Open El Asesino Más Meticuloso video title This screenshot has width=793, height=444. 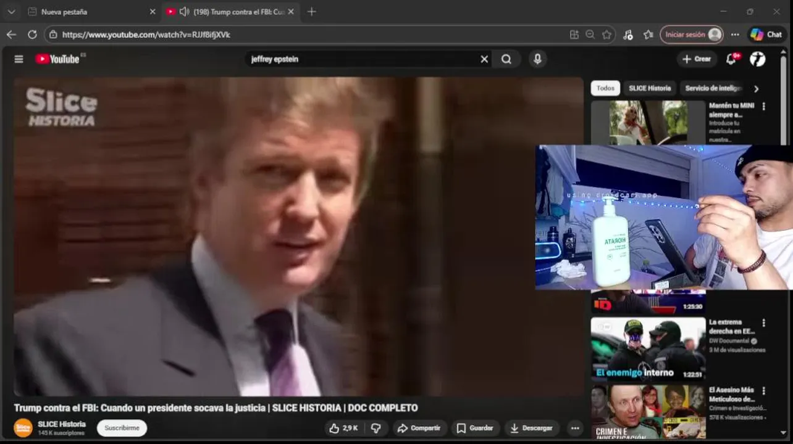pyautogui.click(x=731, y=395)
